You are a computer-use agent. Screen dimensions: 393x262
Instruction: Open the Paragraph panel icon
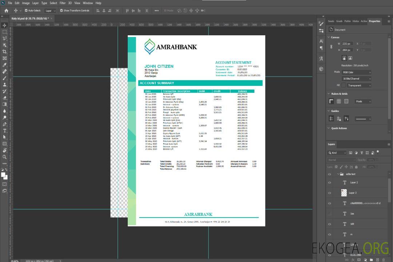[x=321, y=48]
